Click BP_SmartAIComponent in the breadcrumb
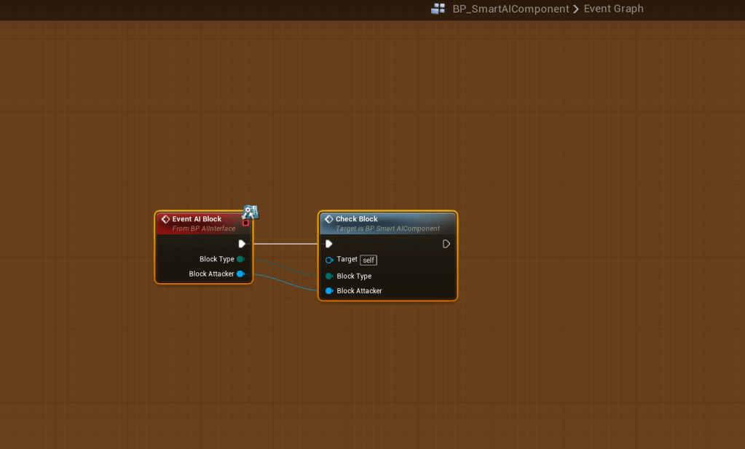745x449 pixels. (511, 9)
